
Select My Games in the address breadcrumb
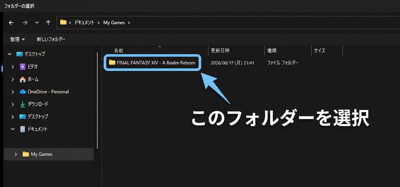pos(114,23)
